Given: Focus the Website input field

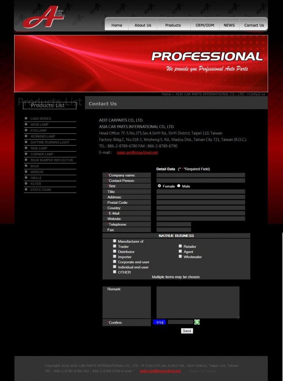Looking at the screenshot, I should (x=201, y=219).
